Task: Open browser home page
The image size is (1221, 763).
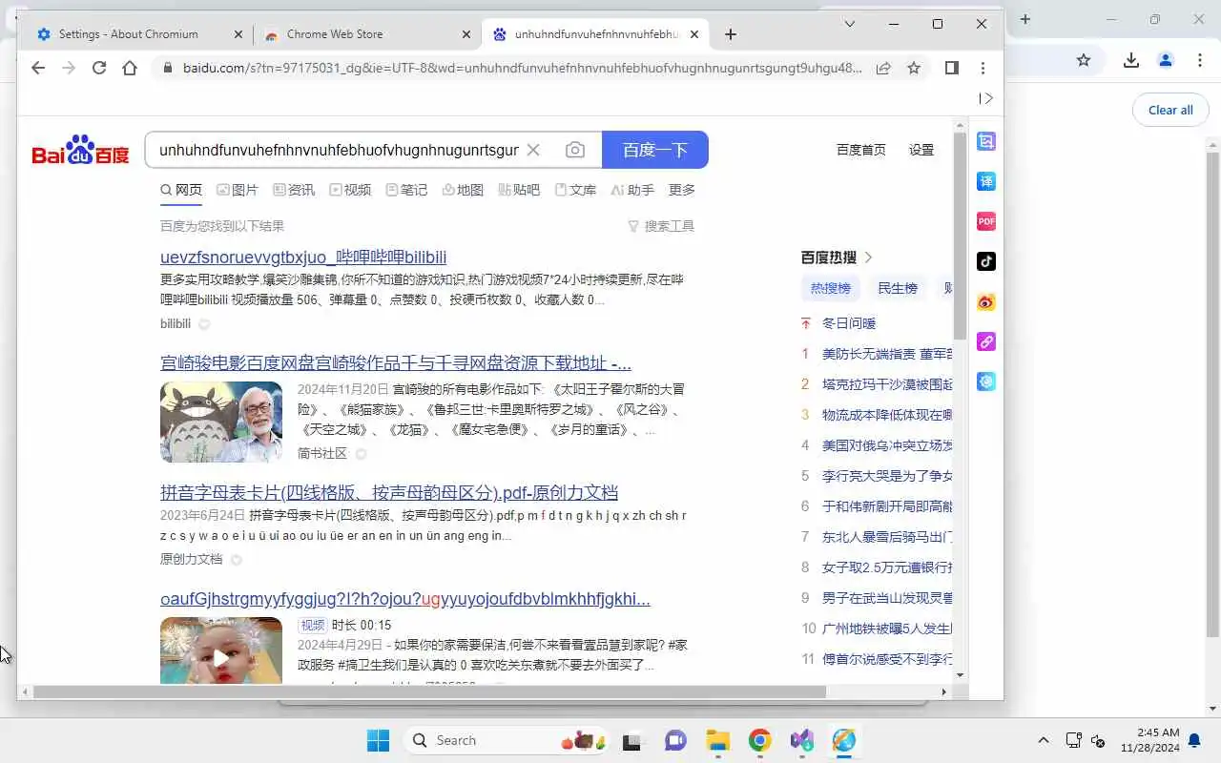Action: coord(130,68)
